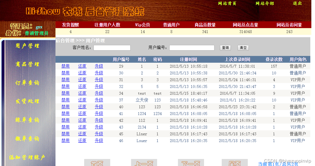This screenshot has height=166, width=315.
Task: Click 禁用 for user 46 Louer
Action: [x=66, y=141]
